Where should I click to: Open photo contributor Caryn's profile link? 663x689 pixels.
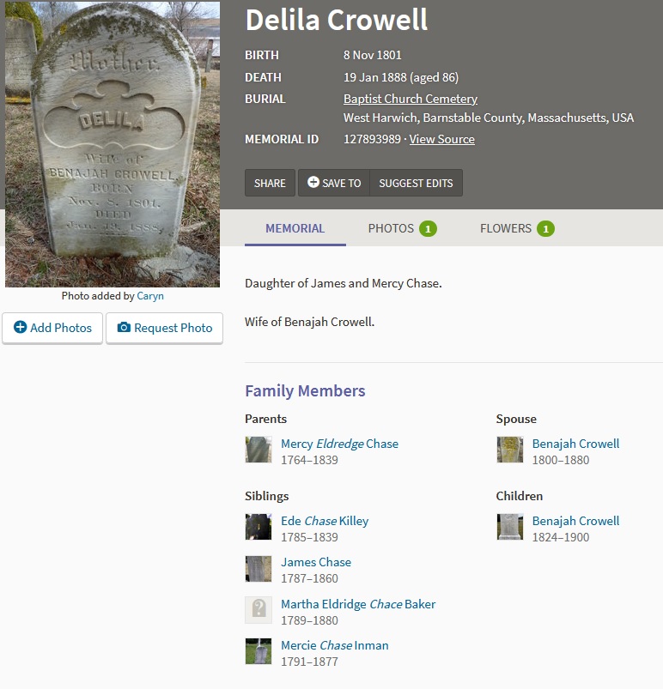150,296
